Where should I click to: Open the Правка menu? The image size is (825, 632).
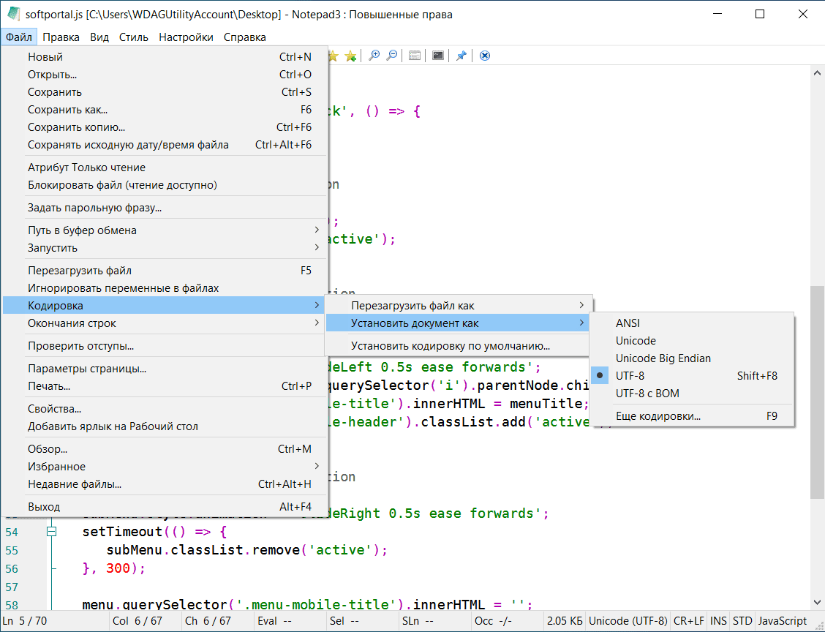pyautogui.click(x=61, y=37)
